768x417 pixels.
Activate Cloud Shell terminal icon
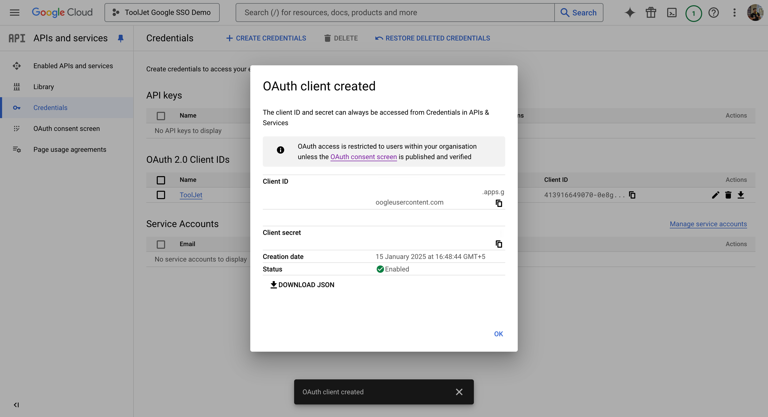[x=672, y=13]
